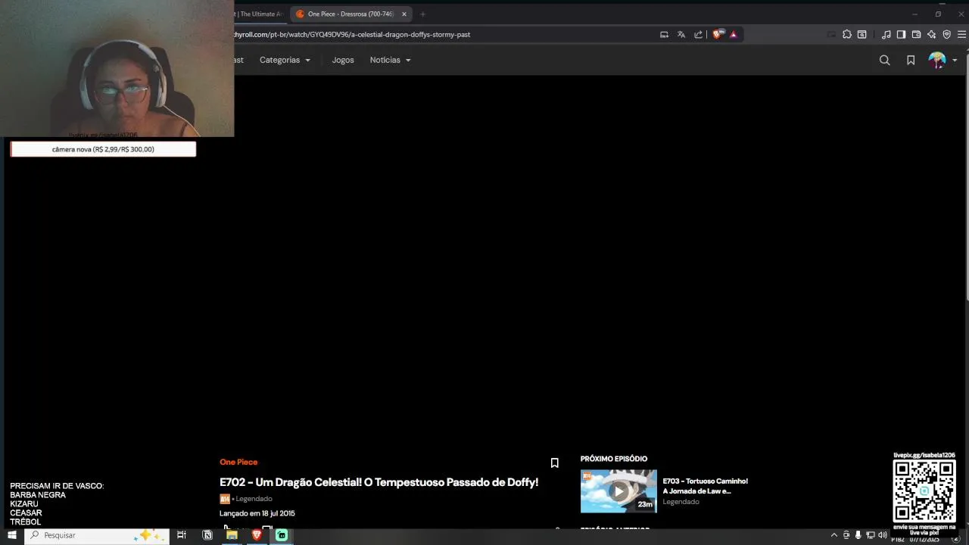969x545 pixels.
Task: Click the browser address bar URL
Action: [352, 34]
